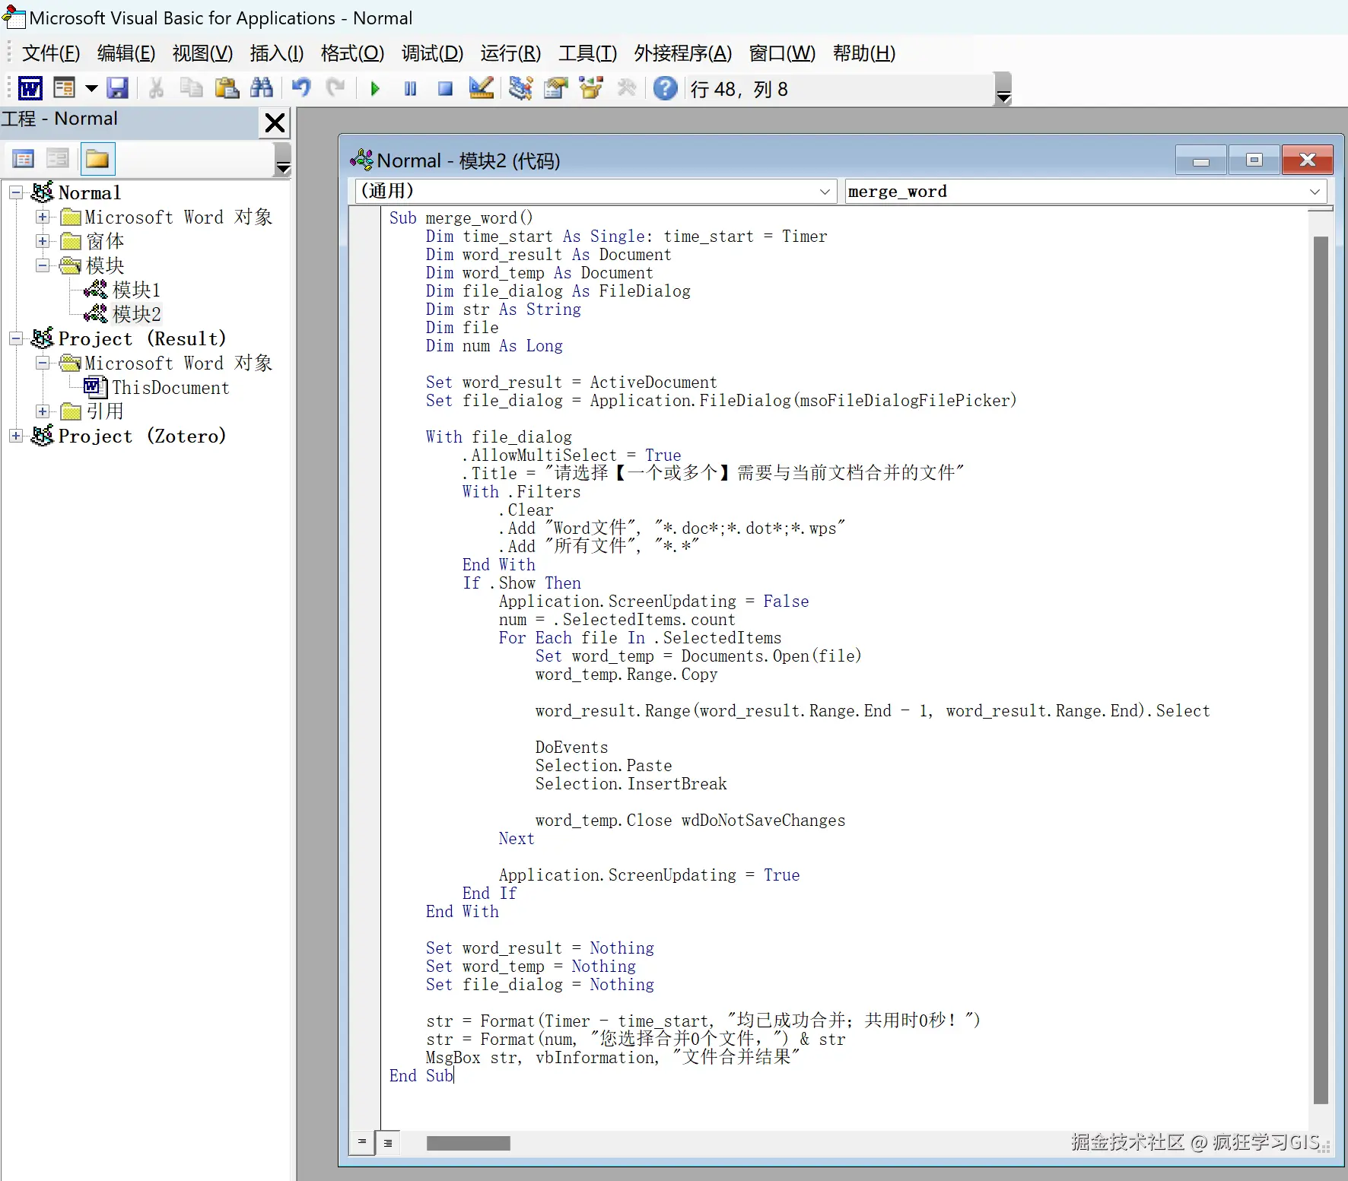Switch to Microsoft Word via W icon

click(30, 88)
